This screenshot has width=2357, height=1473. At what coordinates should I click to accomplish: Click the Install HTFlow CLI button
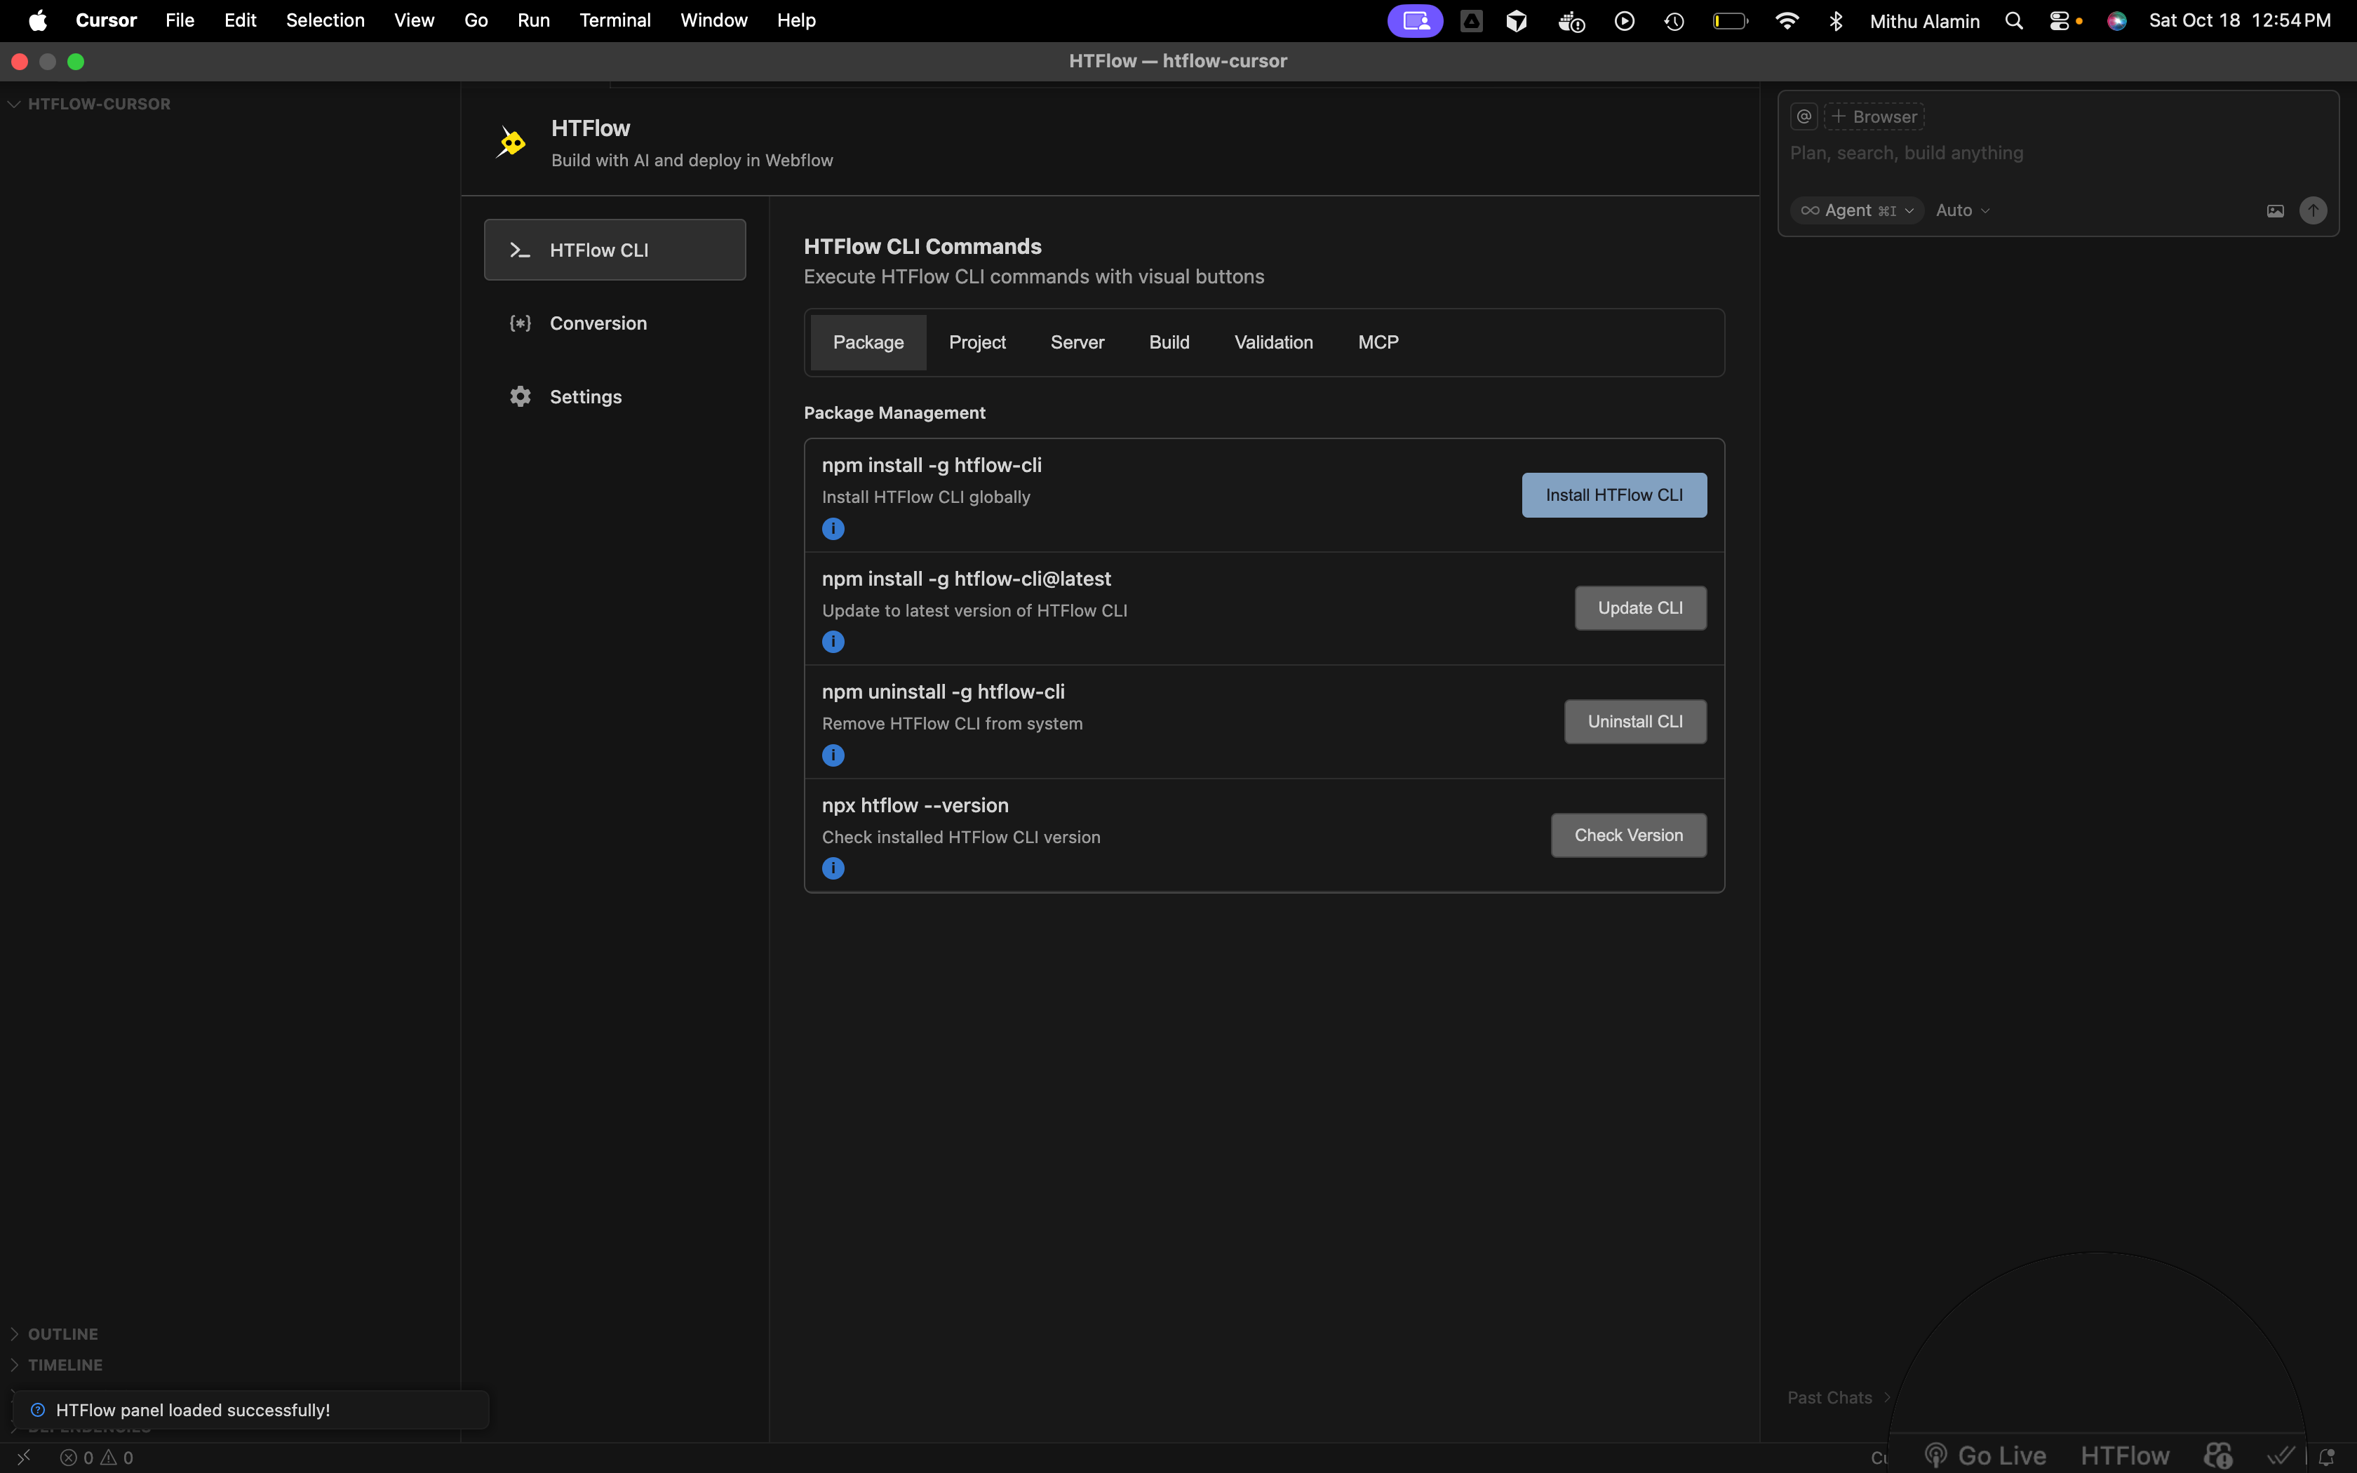point(1612,494)
